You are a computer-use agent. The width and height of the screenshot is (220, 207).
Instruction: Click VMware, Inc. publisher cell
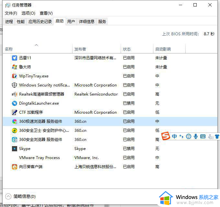(x=87, y=158)
